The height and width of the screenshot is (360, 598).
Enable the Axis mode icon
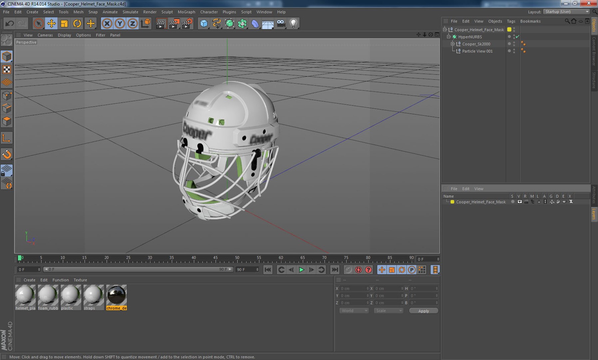[7, 138]
